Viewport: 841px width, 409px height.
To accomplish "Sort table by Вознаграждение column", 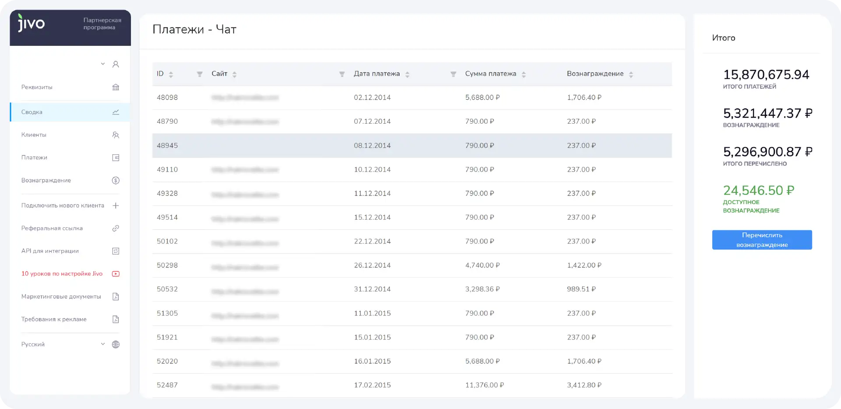I will tap(631, 75).
